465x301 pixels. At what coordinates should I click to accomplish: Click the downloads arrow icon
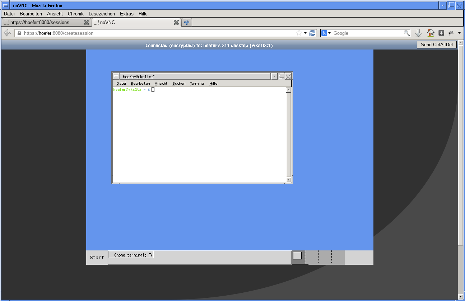click(418, 33)
